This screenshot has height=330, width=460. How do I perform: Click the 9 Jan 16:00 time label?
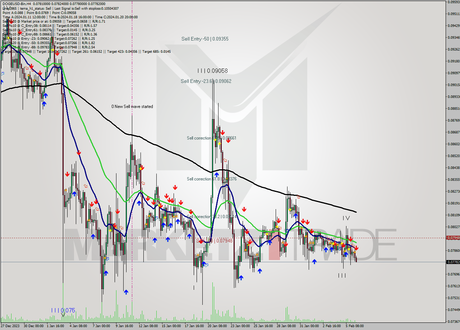click(124, 326)
